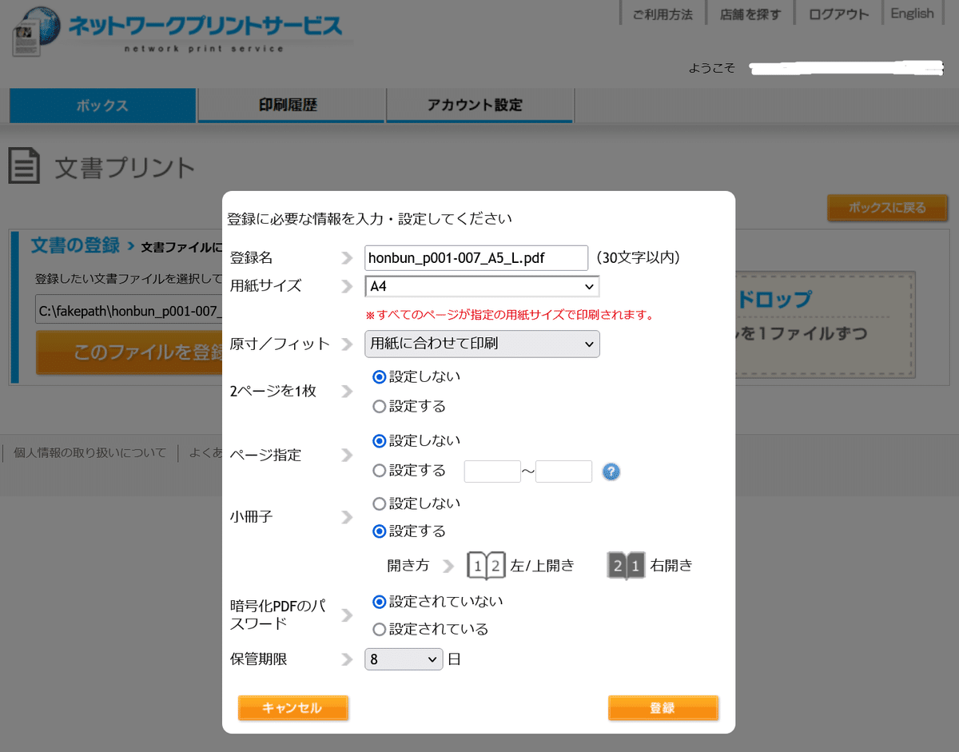Switch to the 印刷履歴 tab
959x752 pixels.
pos(292,105)
